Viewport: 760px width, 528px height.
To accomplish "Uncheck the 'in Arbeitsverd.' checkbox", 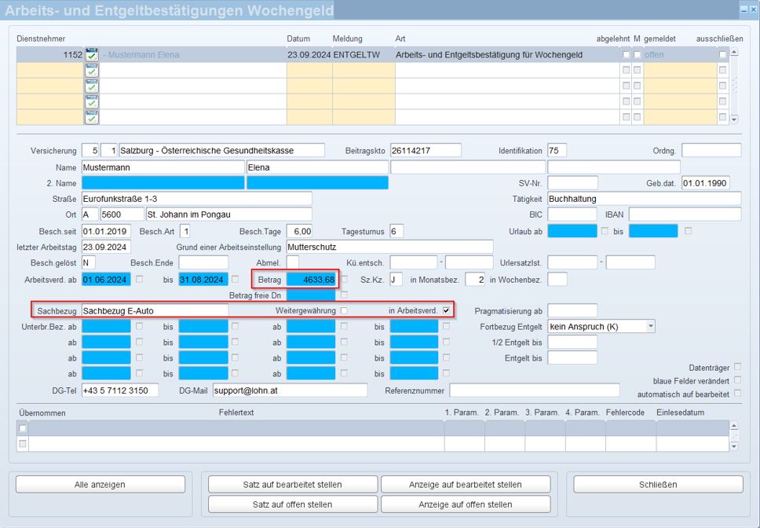I will tap(447, 311).
